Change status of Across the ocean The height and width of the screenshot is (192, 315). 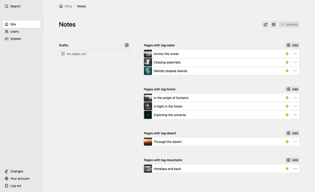point(287,54)
